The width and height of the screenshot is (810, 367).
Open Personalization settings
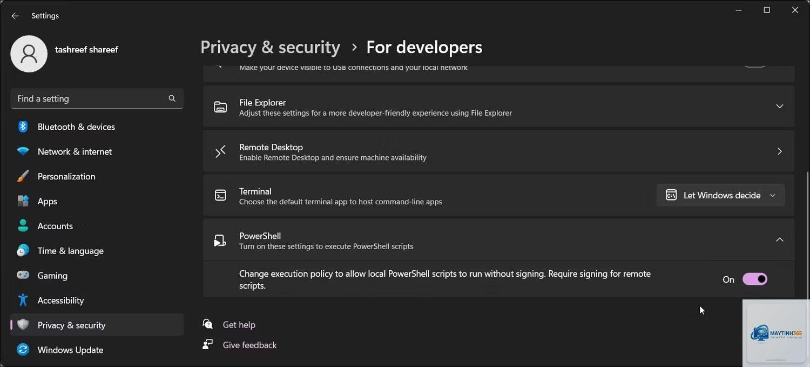click(x=97, y=176)
